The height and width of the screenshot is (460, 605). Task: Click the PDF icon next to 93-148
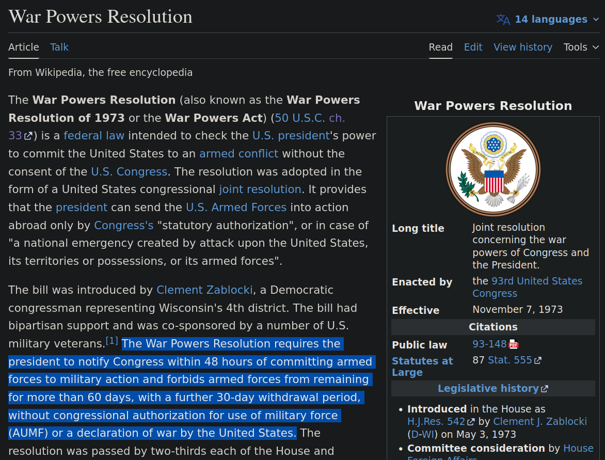[514, 344]
